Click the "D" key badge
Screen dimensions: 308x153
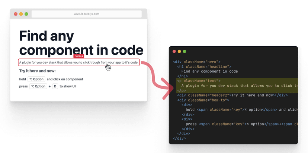click(x=55, y=86)
